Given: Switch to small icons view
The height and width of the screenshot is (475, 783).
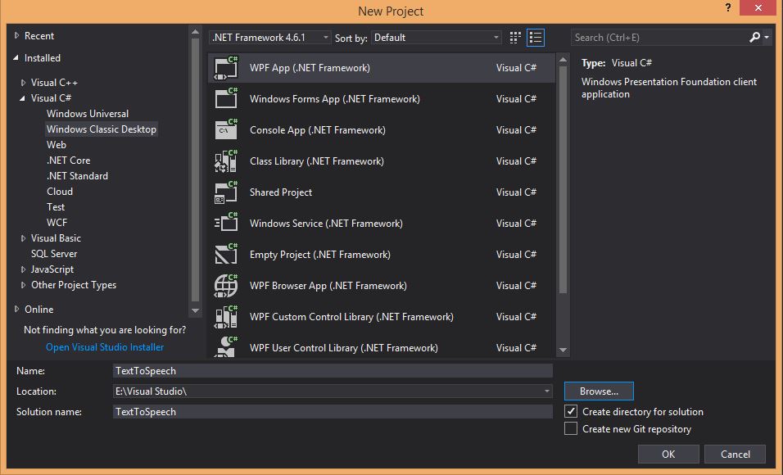Looking at the screenshot, I should pos(515,38).
